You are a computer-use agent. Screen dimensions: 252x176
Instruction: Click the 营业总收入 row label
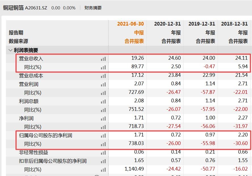tap(31, 59)
